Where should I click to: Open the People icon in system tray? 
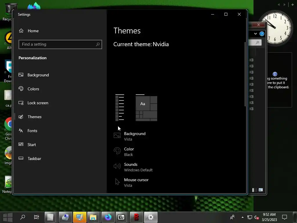click(x=232, y=217)
